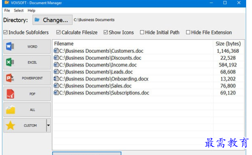The image size is (252, 155).
Task: Sort by Size (bytes) column header
Action: tap(228, 43)
